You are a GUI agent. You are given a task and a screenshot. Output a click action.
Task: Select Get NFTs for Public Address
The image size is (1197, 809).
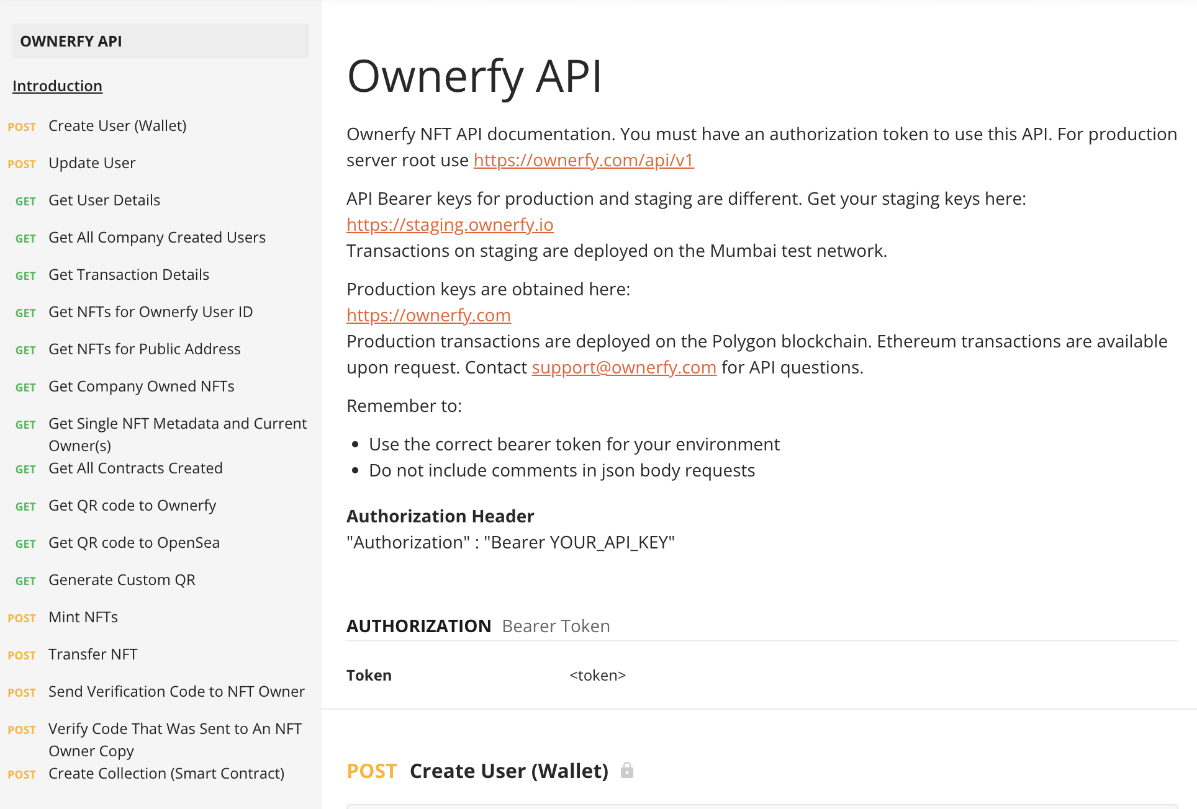click(145, 349)
